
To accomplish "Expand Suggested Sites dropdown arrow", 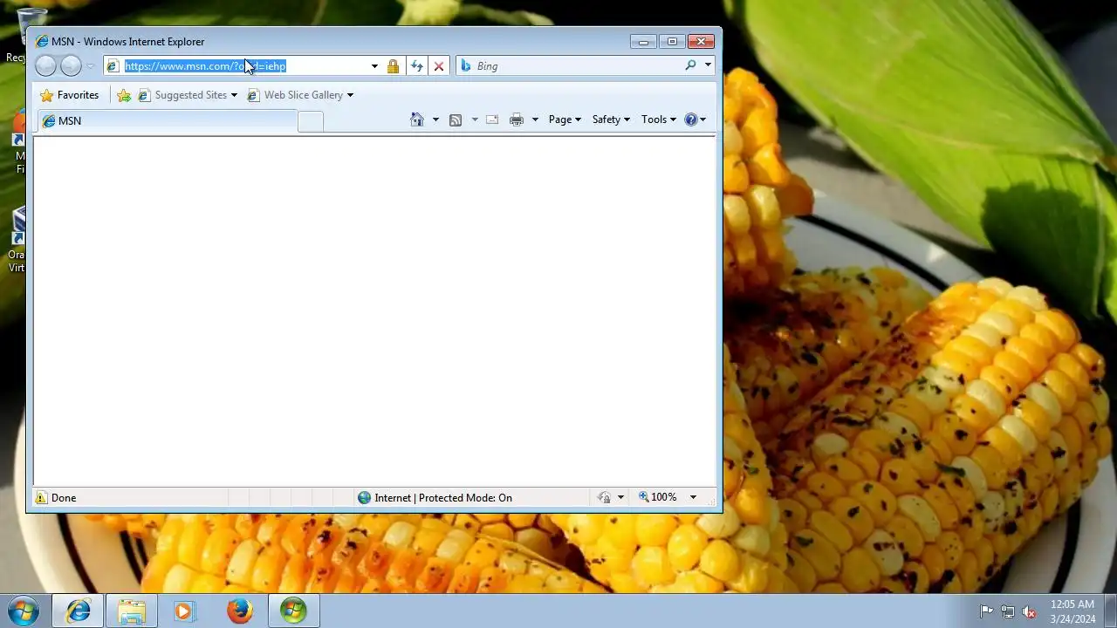I will click(x=234, y=95).
